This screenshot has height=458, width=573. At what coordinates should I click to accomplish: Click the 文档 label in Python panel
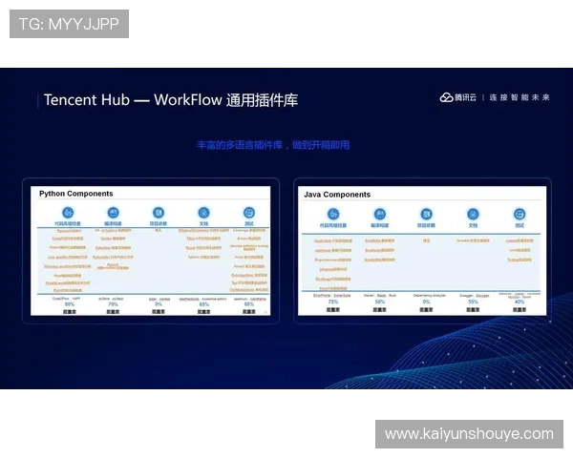(203, 223)
